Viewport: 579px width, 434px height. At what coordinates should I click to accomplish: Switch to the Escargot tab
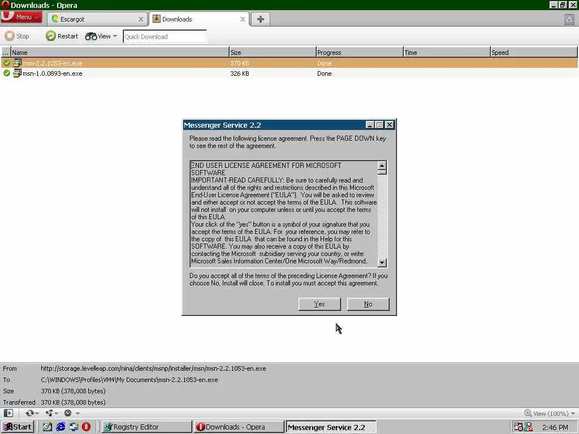[98, 19]
